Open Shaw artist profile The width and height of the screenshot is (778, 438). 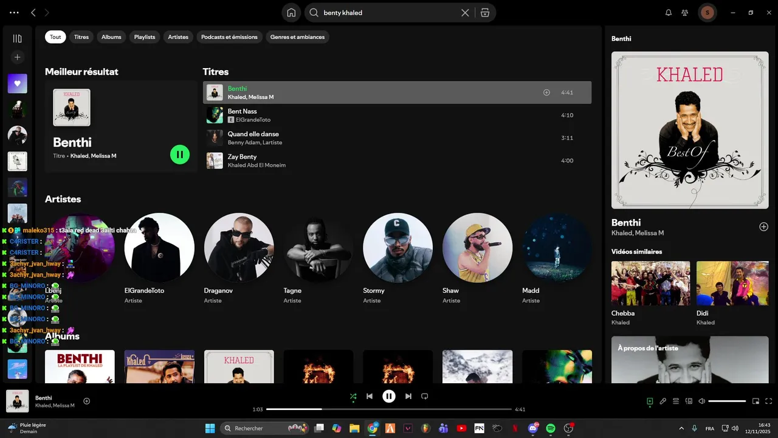(478, 248)
